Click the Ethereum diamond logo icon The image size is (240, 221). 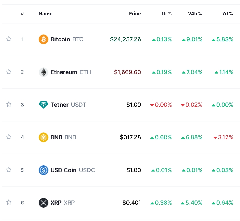pyautogui.click(x=43, y=72)
